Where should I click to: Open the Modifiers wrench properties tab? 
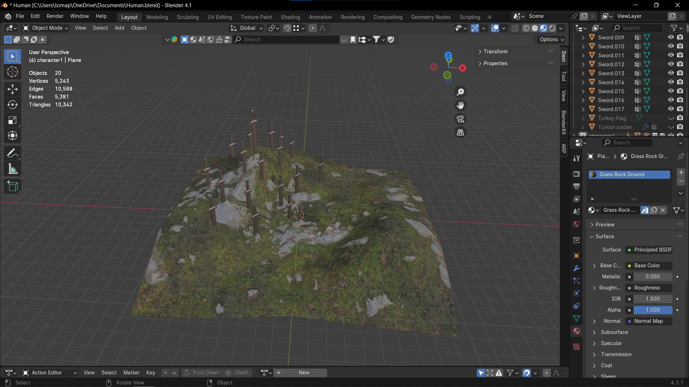pos(576,268)
